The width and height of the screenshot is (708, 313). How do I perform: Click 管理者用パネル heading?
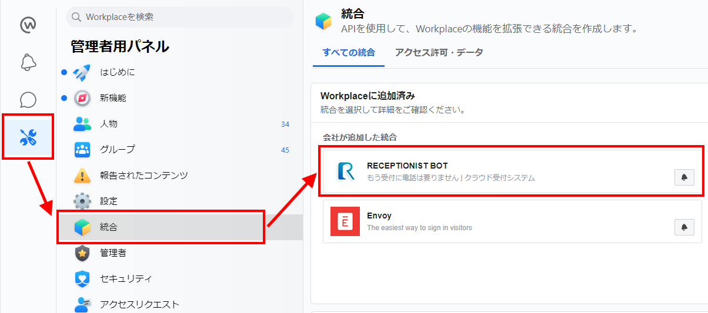coord(120,46)
